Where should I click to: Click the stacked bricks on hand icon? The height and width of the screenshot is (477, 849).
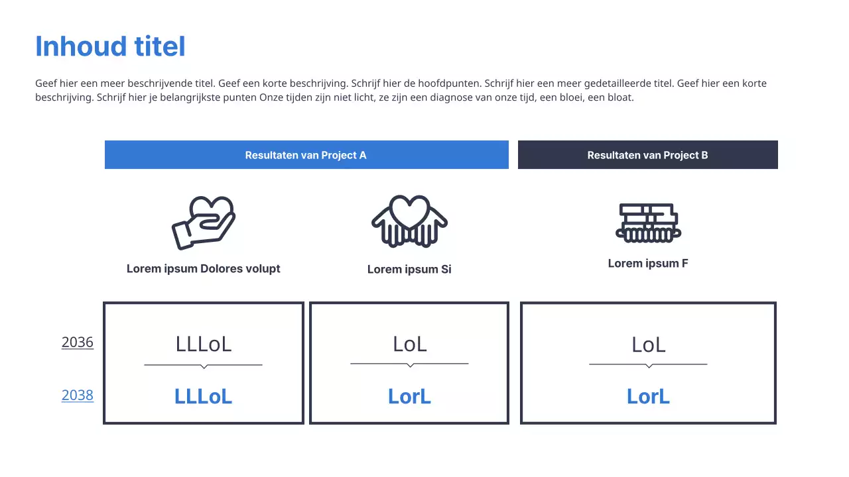(648, 223)
